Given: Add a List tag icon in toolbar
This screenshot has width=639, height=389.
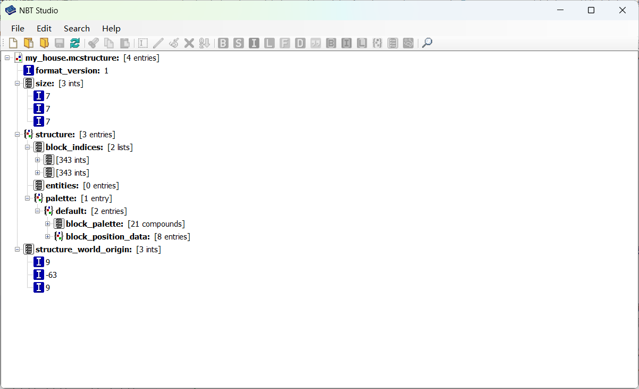Looking at the screenshot, I should (393, 43).
